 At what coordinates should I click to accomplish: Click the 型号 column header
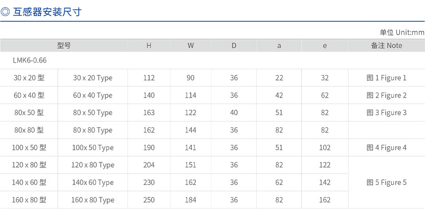click(64, 45)
